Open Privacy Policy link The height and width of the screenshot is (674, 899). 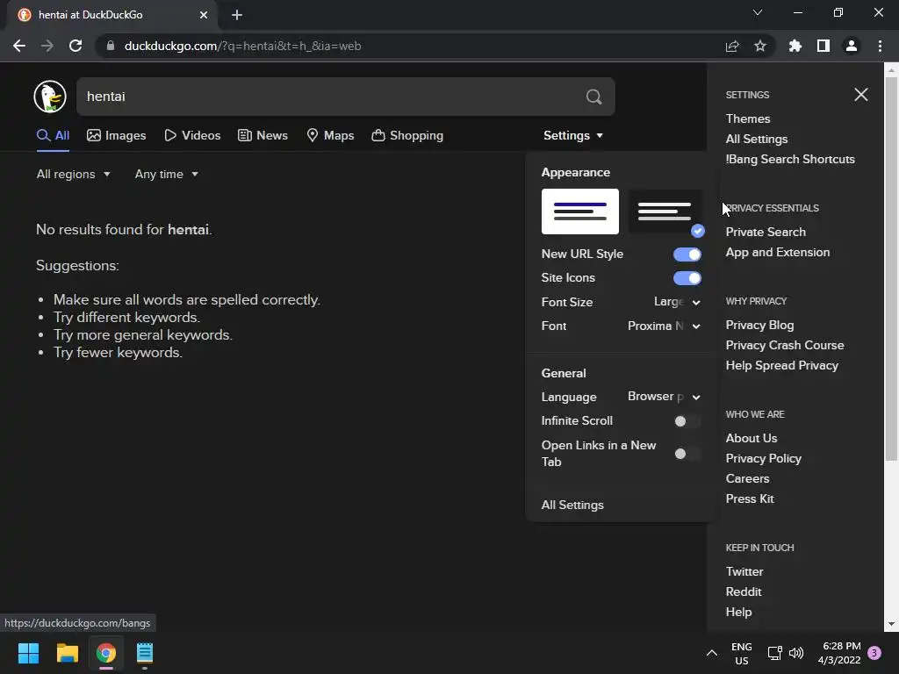coord(763,458)
